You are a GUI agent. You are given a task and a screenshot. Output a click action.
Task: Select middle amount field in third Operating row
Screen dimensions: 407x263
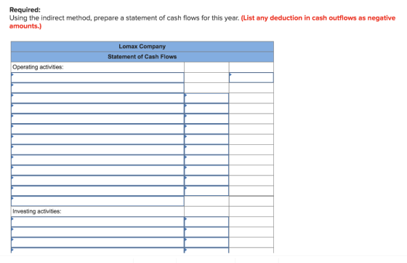click(206, 98)
